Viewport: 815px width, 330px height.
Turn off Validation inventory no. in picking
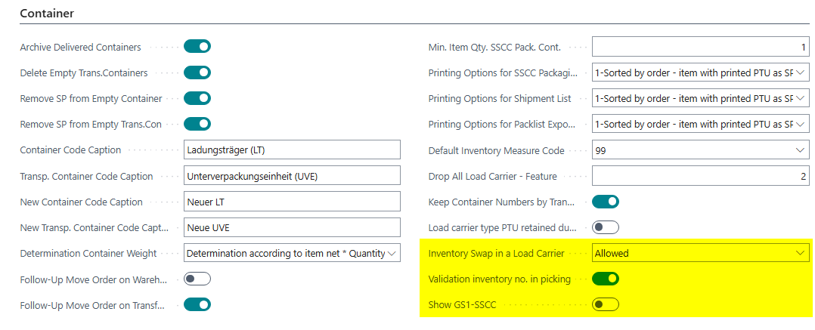(x=606, y=279)
